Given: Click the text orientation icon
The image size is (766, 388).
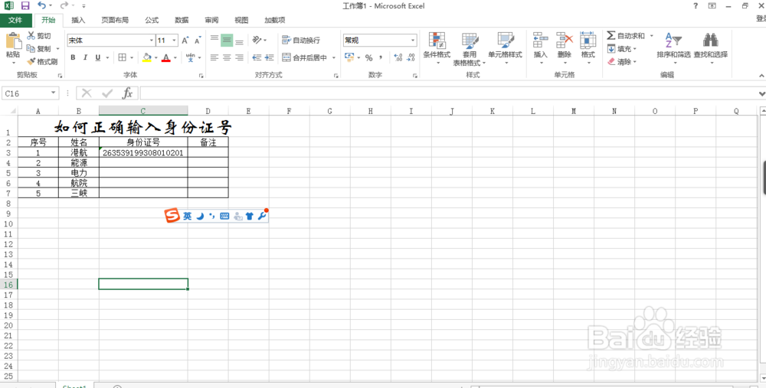Looking at the screenshot, I should 257,40.
